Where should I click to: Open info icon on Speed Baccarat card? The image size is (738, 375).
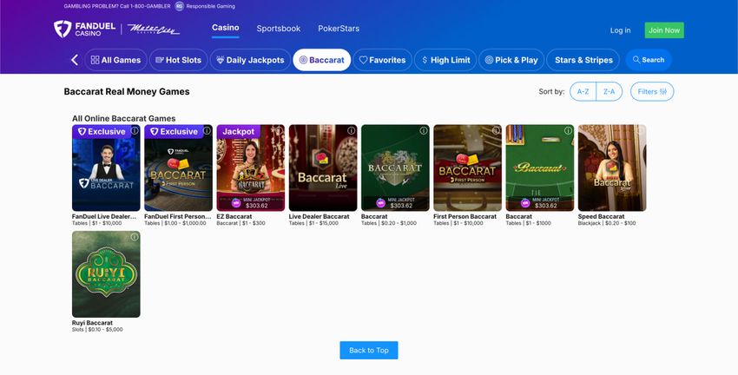(641, 131)
